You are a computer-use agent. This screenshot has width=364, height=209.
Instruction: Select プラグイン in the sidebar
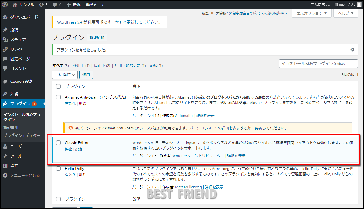pyautogui.click(x=23, y=104)
